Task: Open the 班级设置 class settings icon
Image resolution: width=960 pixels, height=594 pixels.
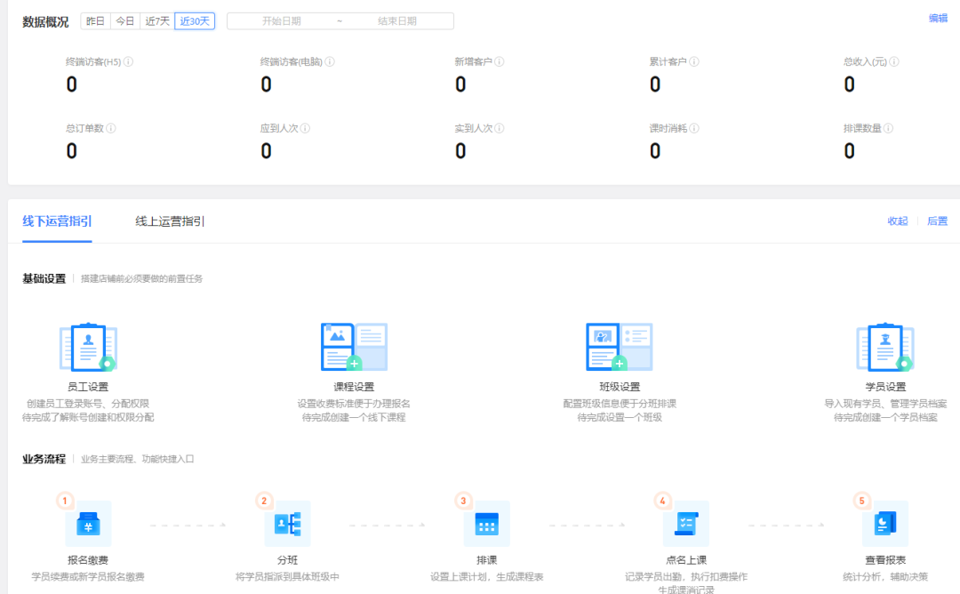Action: point(619,347)
